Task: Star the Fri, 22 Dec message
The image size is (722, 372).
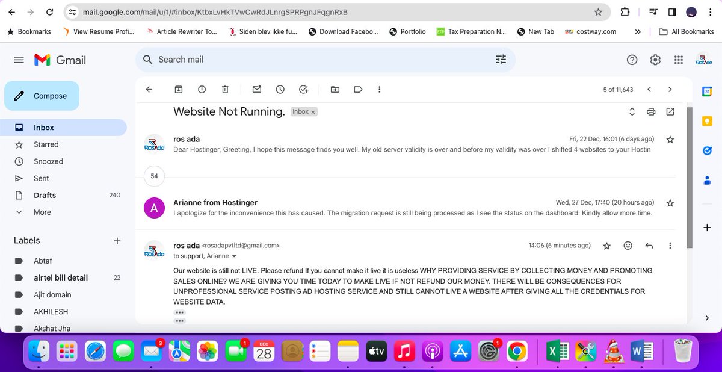Action: coord(670,139)
